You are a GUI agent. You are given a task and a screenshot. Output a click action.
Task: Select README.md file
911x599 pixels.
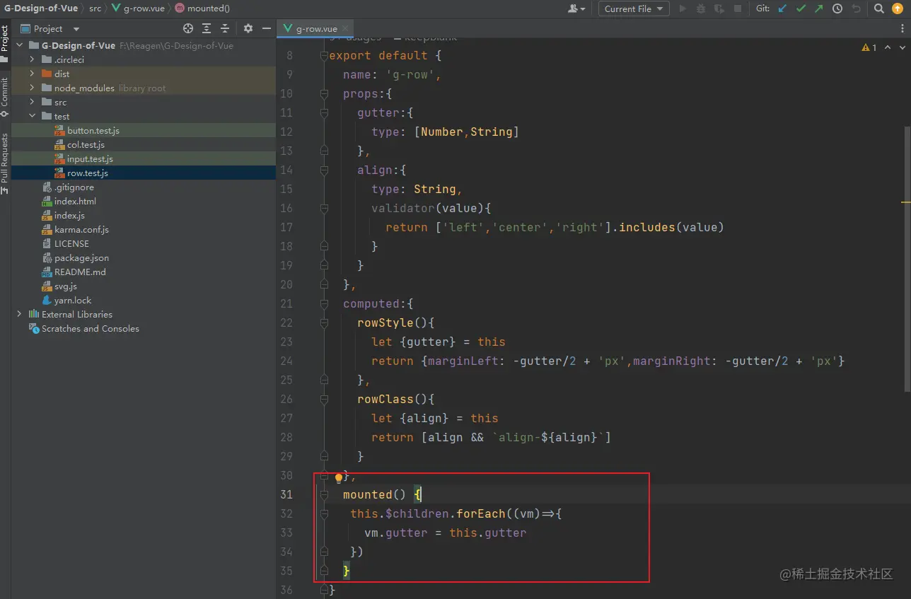(x=80, y=272)
